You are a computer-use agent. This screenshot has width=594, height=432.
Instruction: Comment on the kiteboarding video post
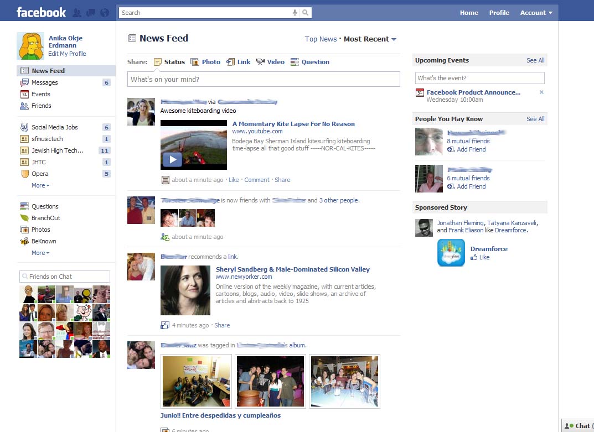click(x=257, y=180)
